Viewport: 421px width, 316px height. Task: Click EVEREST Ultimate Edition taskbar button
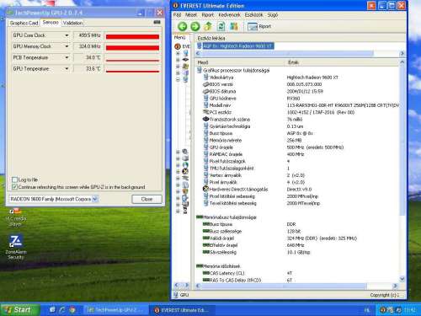(182, 310)
